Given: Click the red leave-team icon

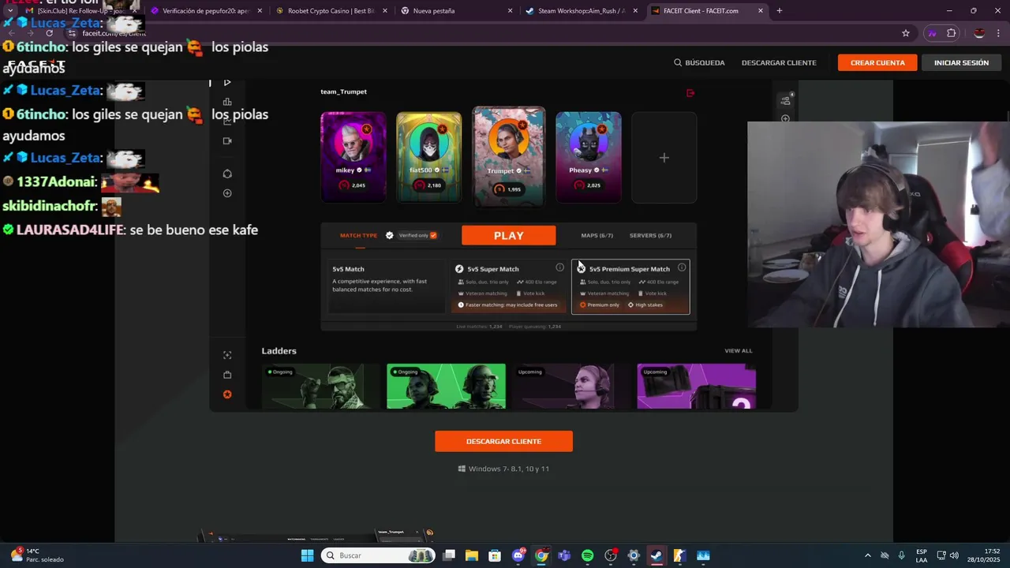Looking at the screenshot, I should [x=690, y=93].
